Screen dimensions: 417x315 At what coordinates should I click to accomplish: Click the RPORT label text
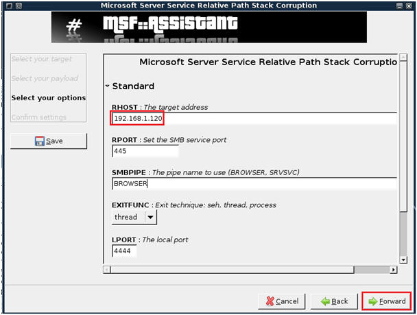tap(124, 140)
